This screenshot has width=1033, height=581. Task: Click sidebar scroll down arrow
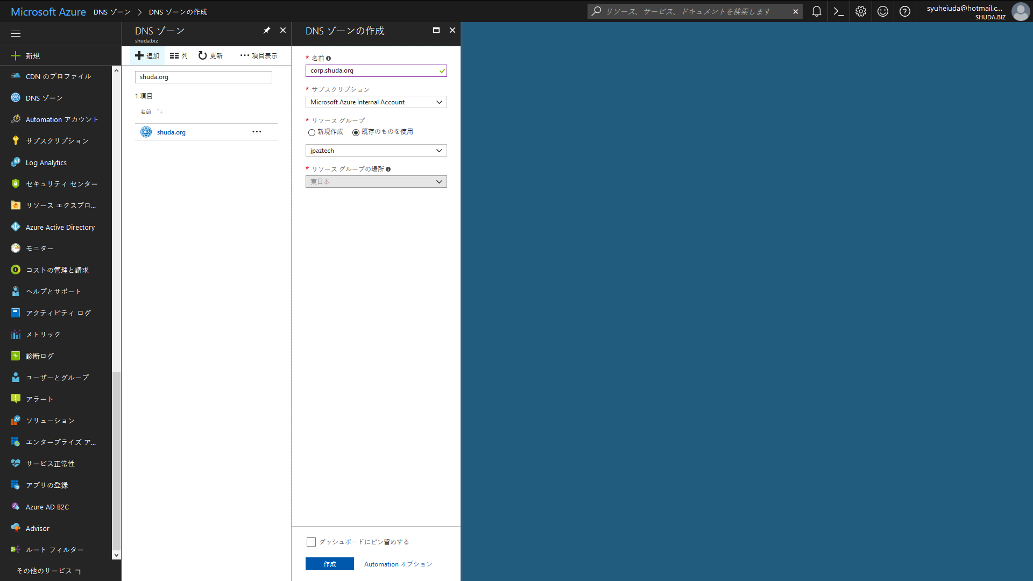(x=116, y=555)
